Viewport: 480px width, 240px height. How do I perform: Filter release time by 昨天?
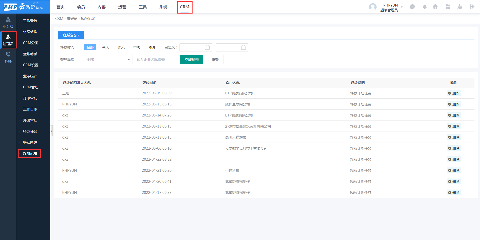click(121, 47)
